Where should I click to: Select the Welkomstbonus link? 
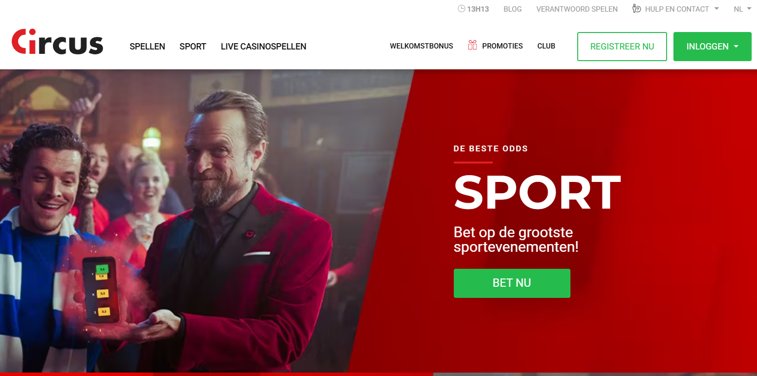pyautogui.click(x=421, y=46)
